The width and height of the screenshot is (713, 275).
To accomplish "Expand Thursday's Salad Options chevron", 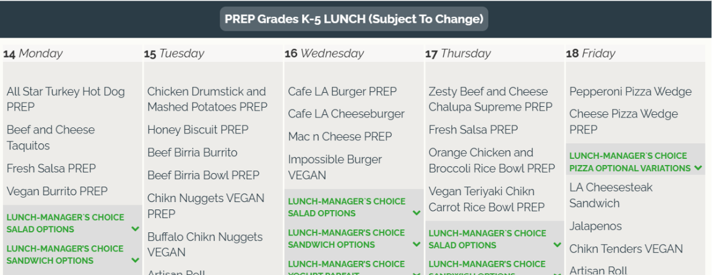I will (557, 245).
